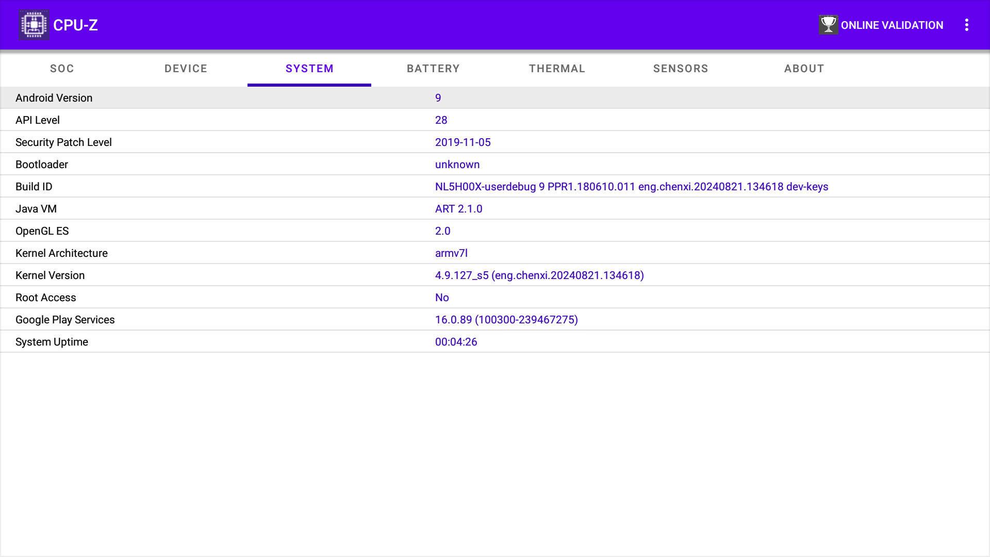Screen dimensions: 990x557
Task: Open the SENSORS tab
Action: [x=681, y=69]
